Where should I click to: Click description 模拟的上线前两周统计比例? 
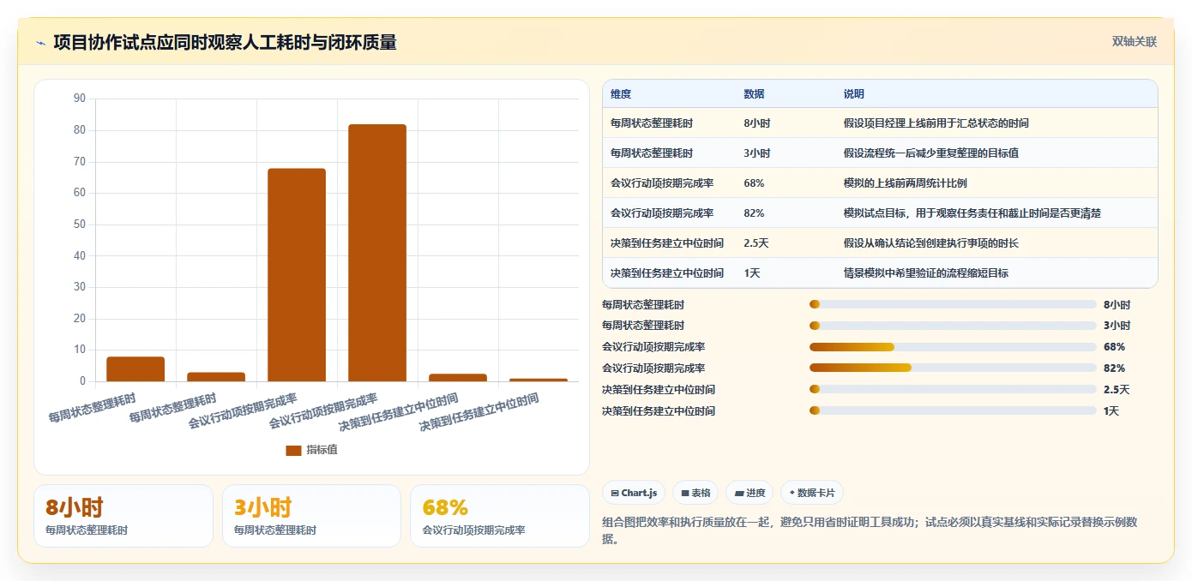tap(906, 183)
